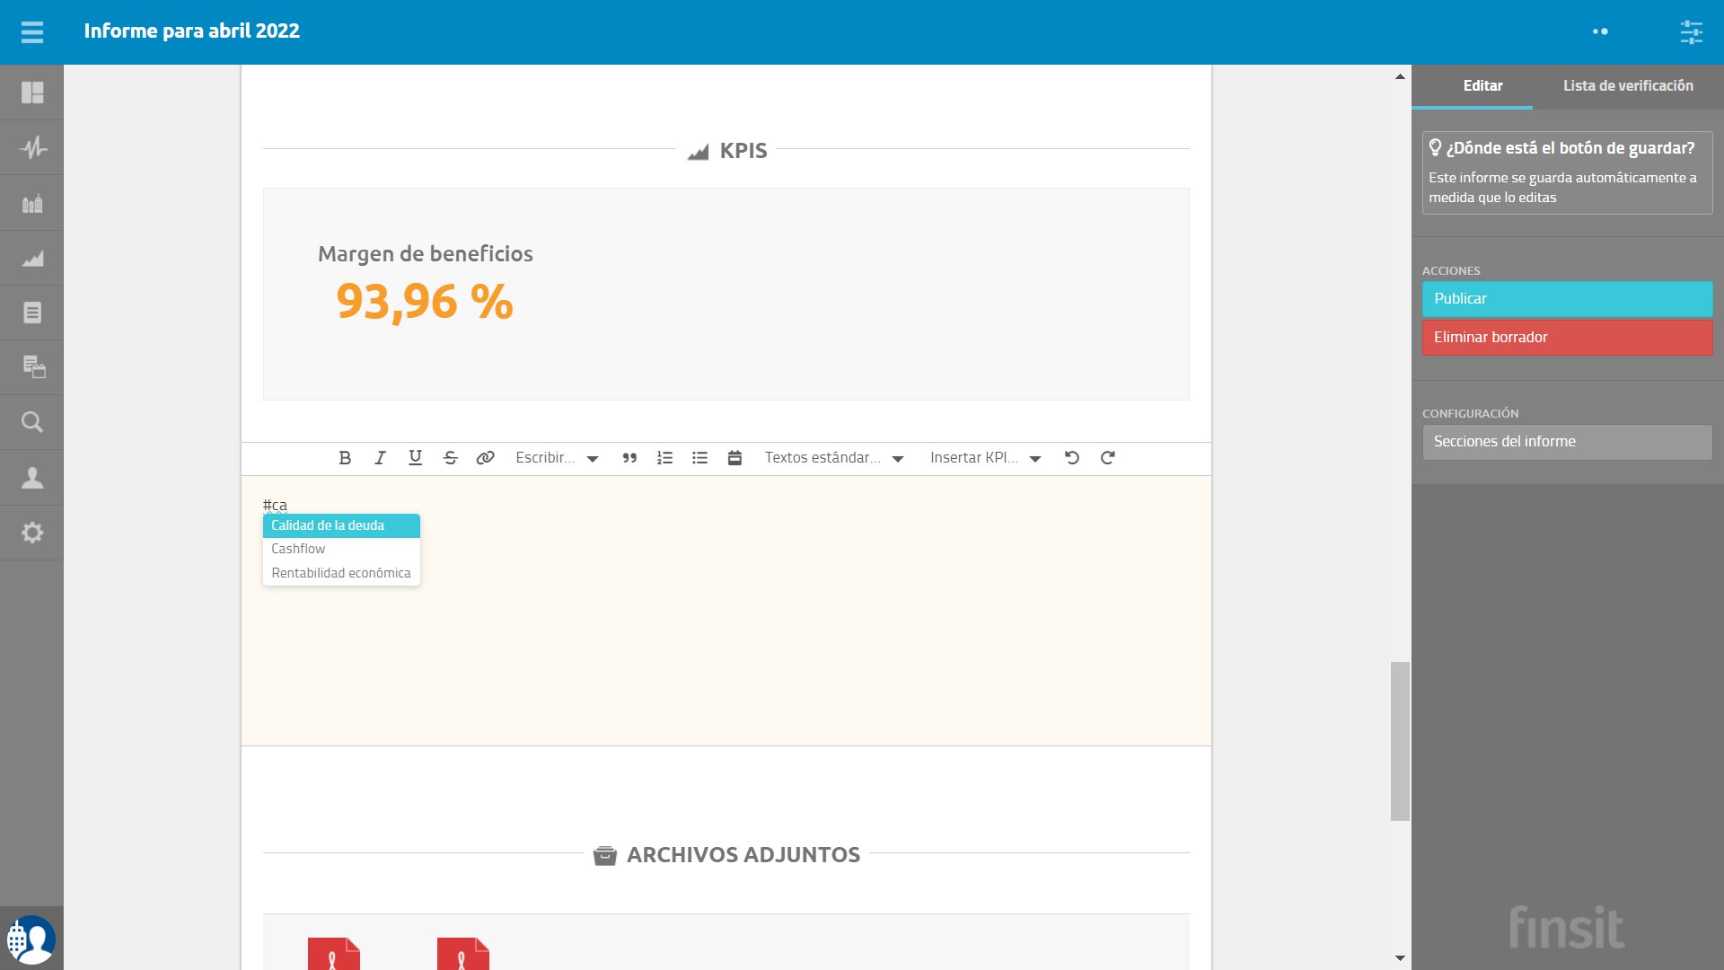The height and width of the screenshot is (970, 1724).
Task: Open the first PDF attachment thumbnail
Action: 333,954
